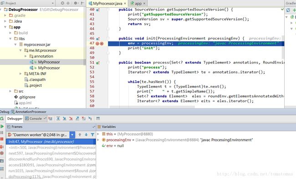Image resolution: width=296 pixels, height=179 pixels.
Task: Click the Pause Program icon
Action: pyautogui.click(x=2, y=133)
